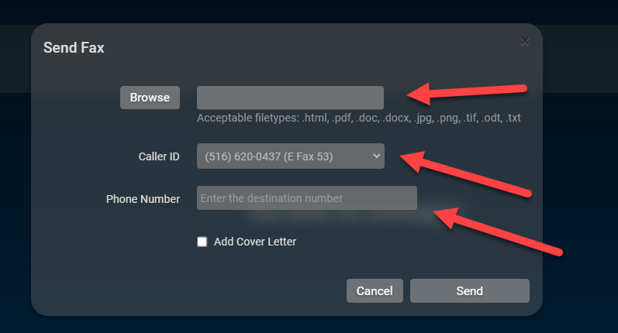The image size is (618, 333).
Task: Click the Browse button to choose a file
Action: click(150, 98)
